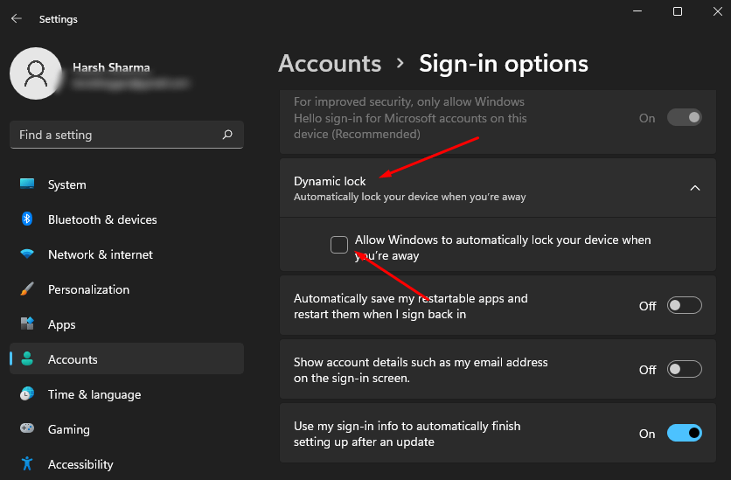Click Accounts breadcrumb link in header
Image resolution: width=731 pixels, height=480 pixels.
click(x=330, y=64)
